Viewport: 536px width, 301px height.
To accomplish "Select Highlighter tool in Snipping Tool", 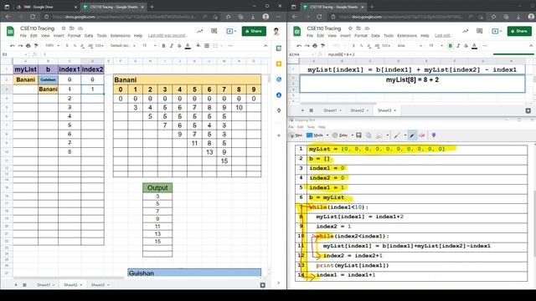I will (x=412, y=135).
